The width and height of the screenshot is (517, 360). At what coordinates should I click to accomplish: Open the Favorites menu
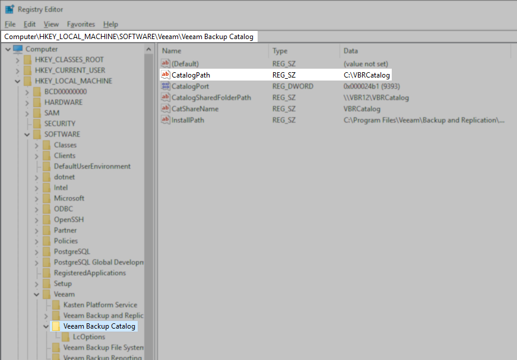tap(81, 24)
